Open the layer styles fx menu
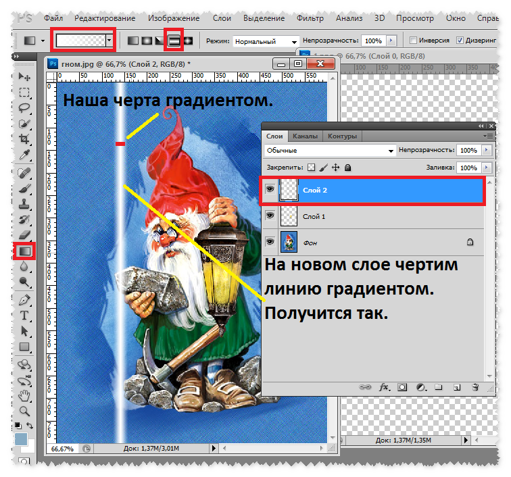 point(384,387)
